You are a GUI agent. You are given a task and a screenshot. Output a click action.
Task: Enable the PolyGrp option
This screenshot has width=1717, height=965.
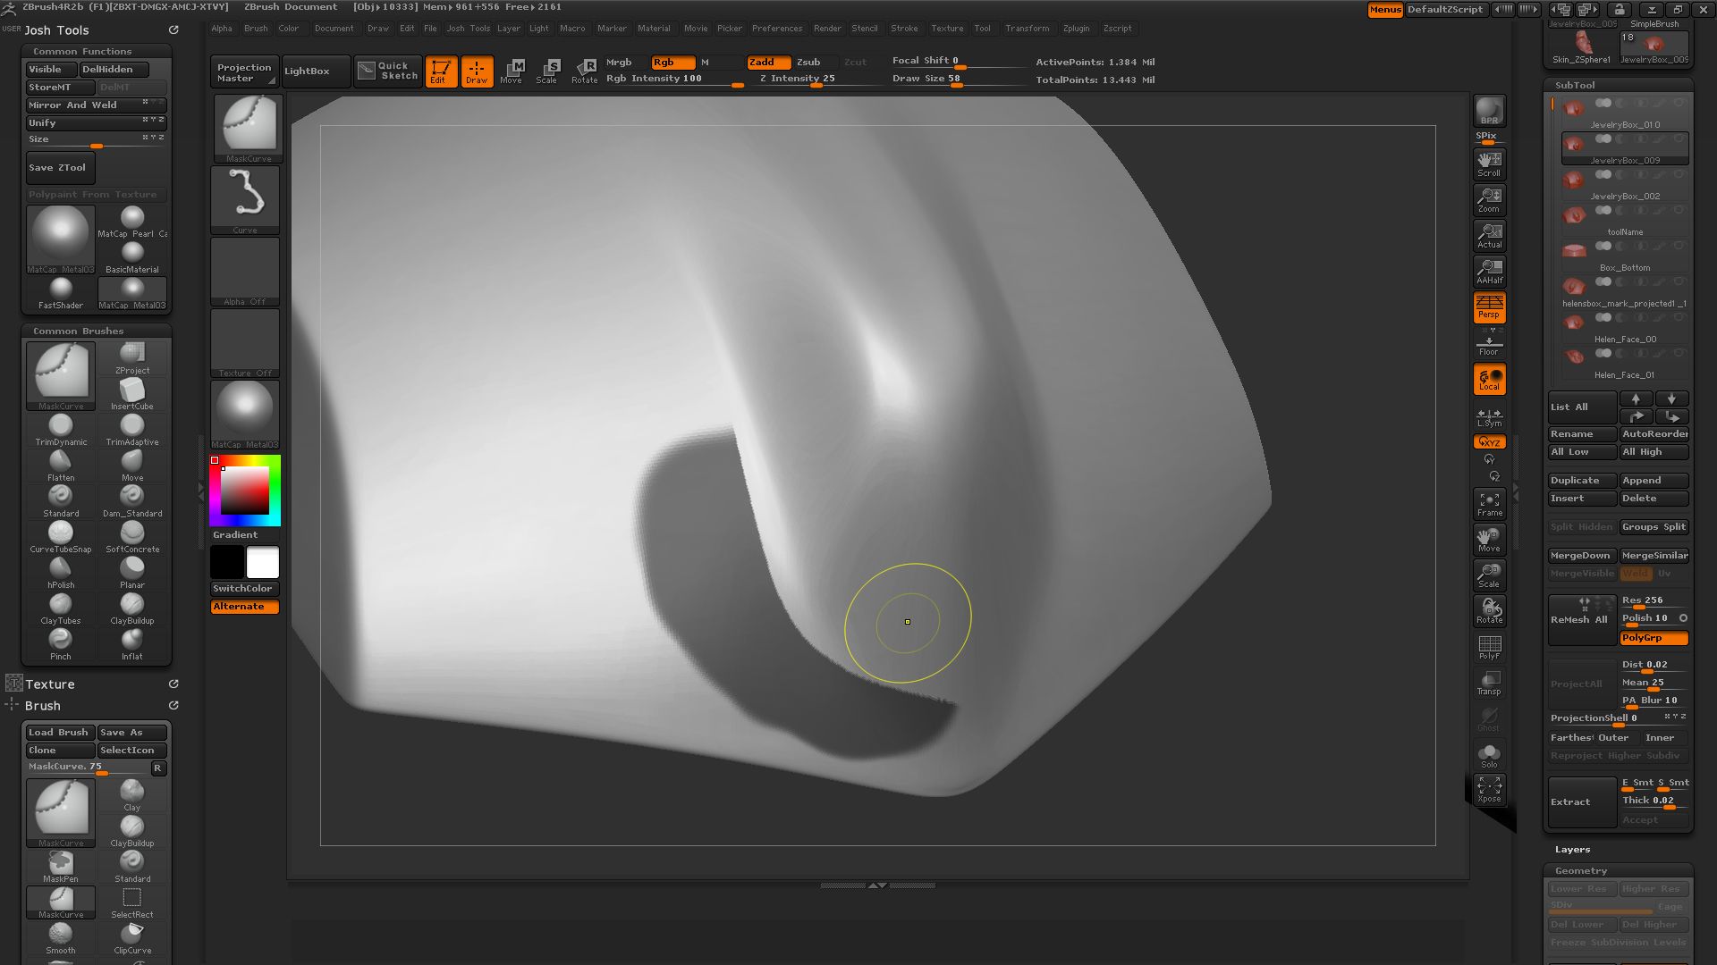[x=1654, y=638]
